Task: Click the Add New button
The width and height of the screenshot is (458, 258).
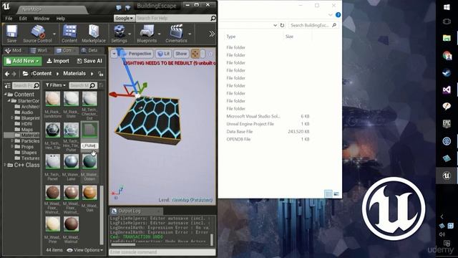Action: click(x=22, y=61)
